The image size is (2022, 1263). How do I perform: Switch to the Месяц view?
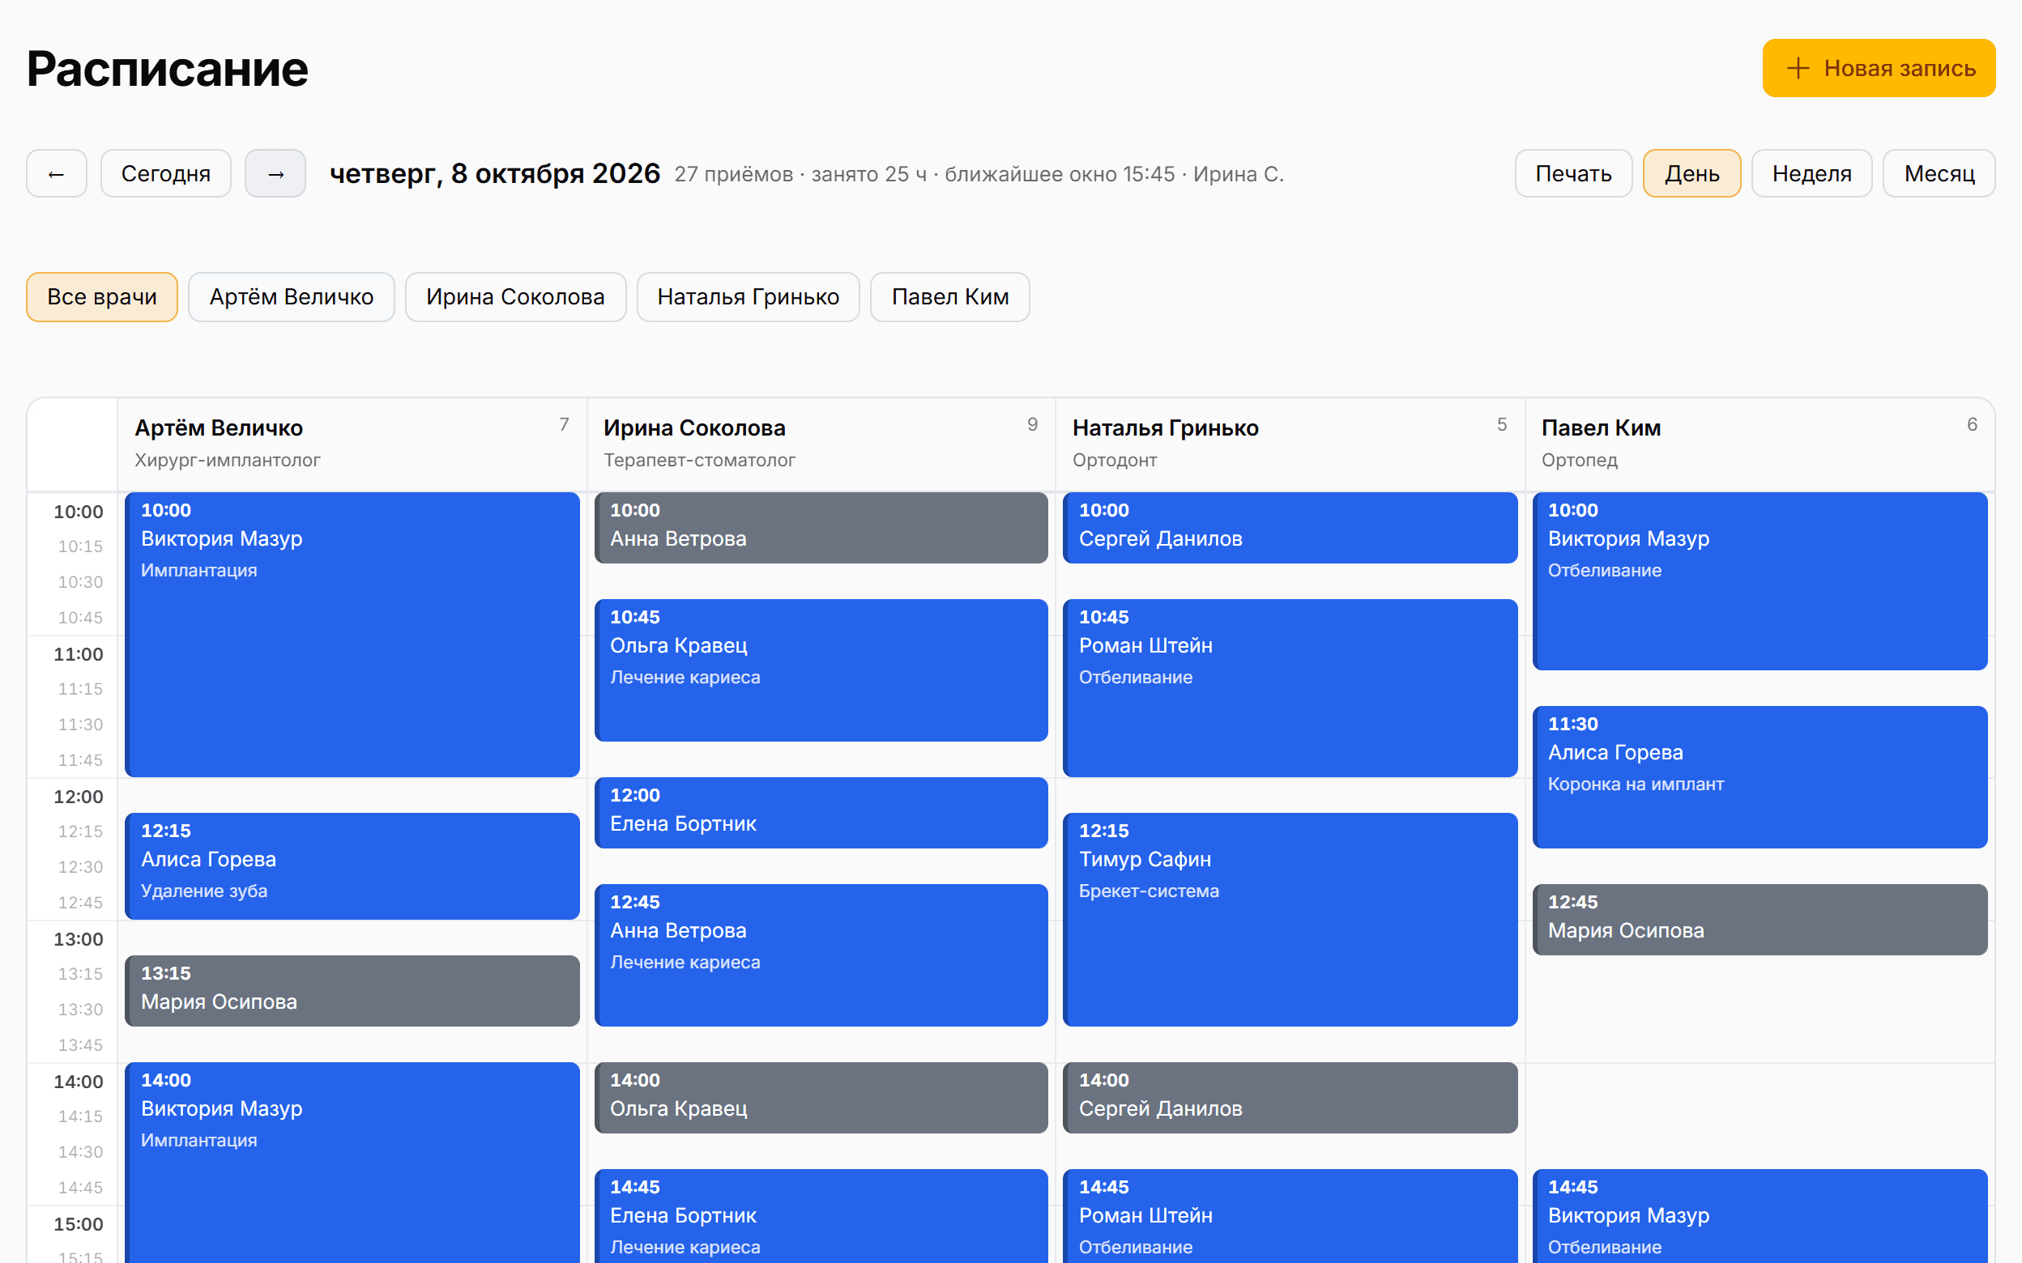[1939, 174]
